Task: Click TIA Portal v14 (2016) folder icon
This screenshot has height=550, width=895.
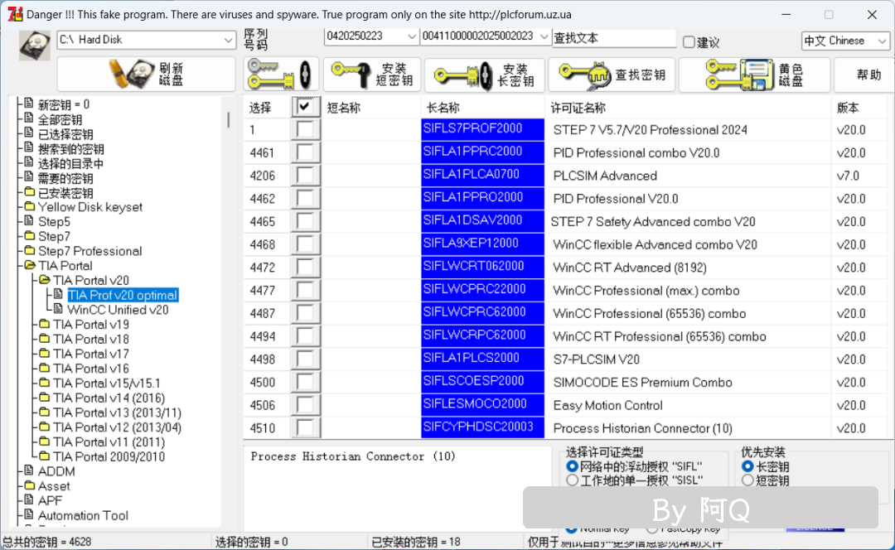Action: coord(45,398)
